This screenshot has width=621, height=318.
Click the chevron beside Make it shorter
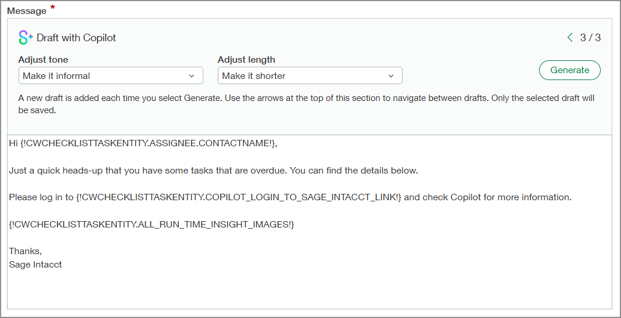pyautogui.click(x=391, y=76)
